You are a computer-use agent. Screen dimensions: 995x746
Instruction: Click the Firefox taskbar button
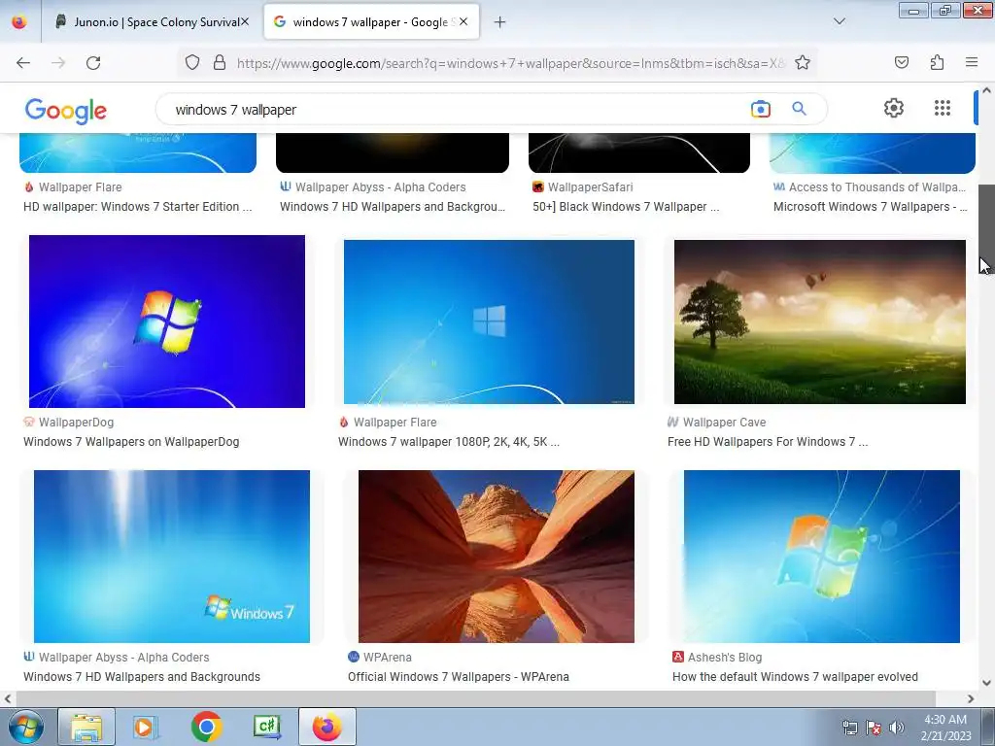327,727
